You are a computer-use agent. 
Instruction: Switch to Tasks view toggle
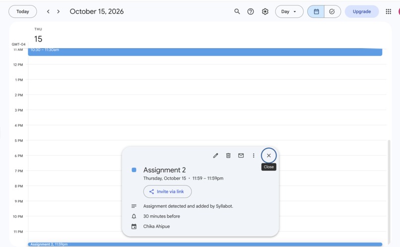pos(332,11)
